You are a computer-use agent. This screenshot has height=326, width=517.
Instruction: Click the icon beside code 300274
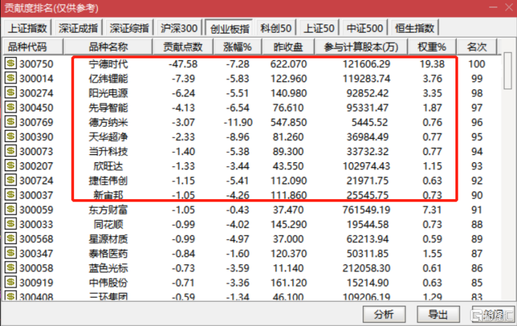(11, 93)
